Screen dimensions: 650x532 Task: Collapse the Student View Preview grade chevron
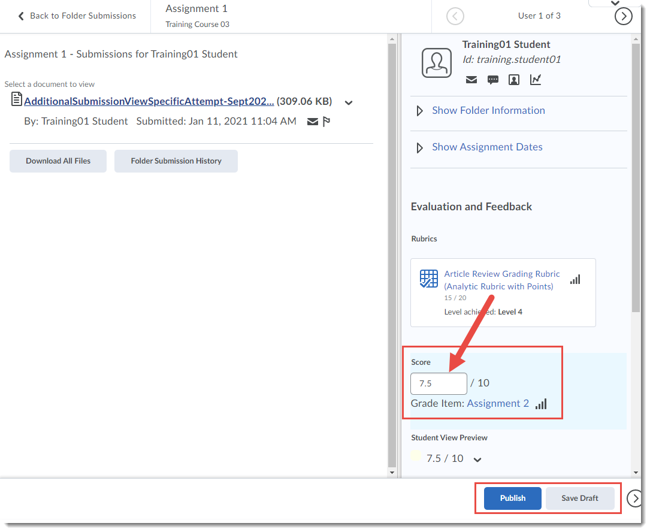click(477, 458)
